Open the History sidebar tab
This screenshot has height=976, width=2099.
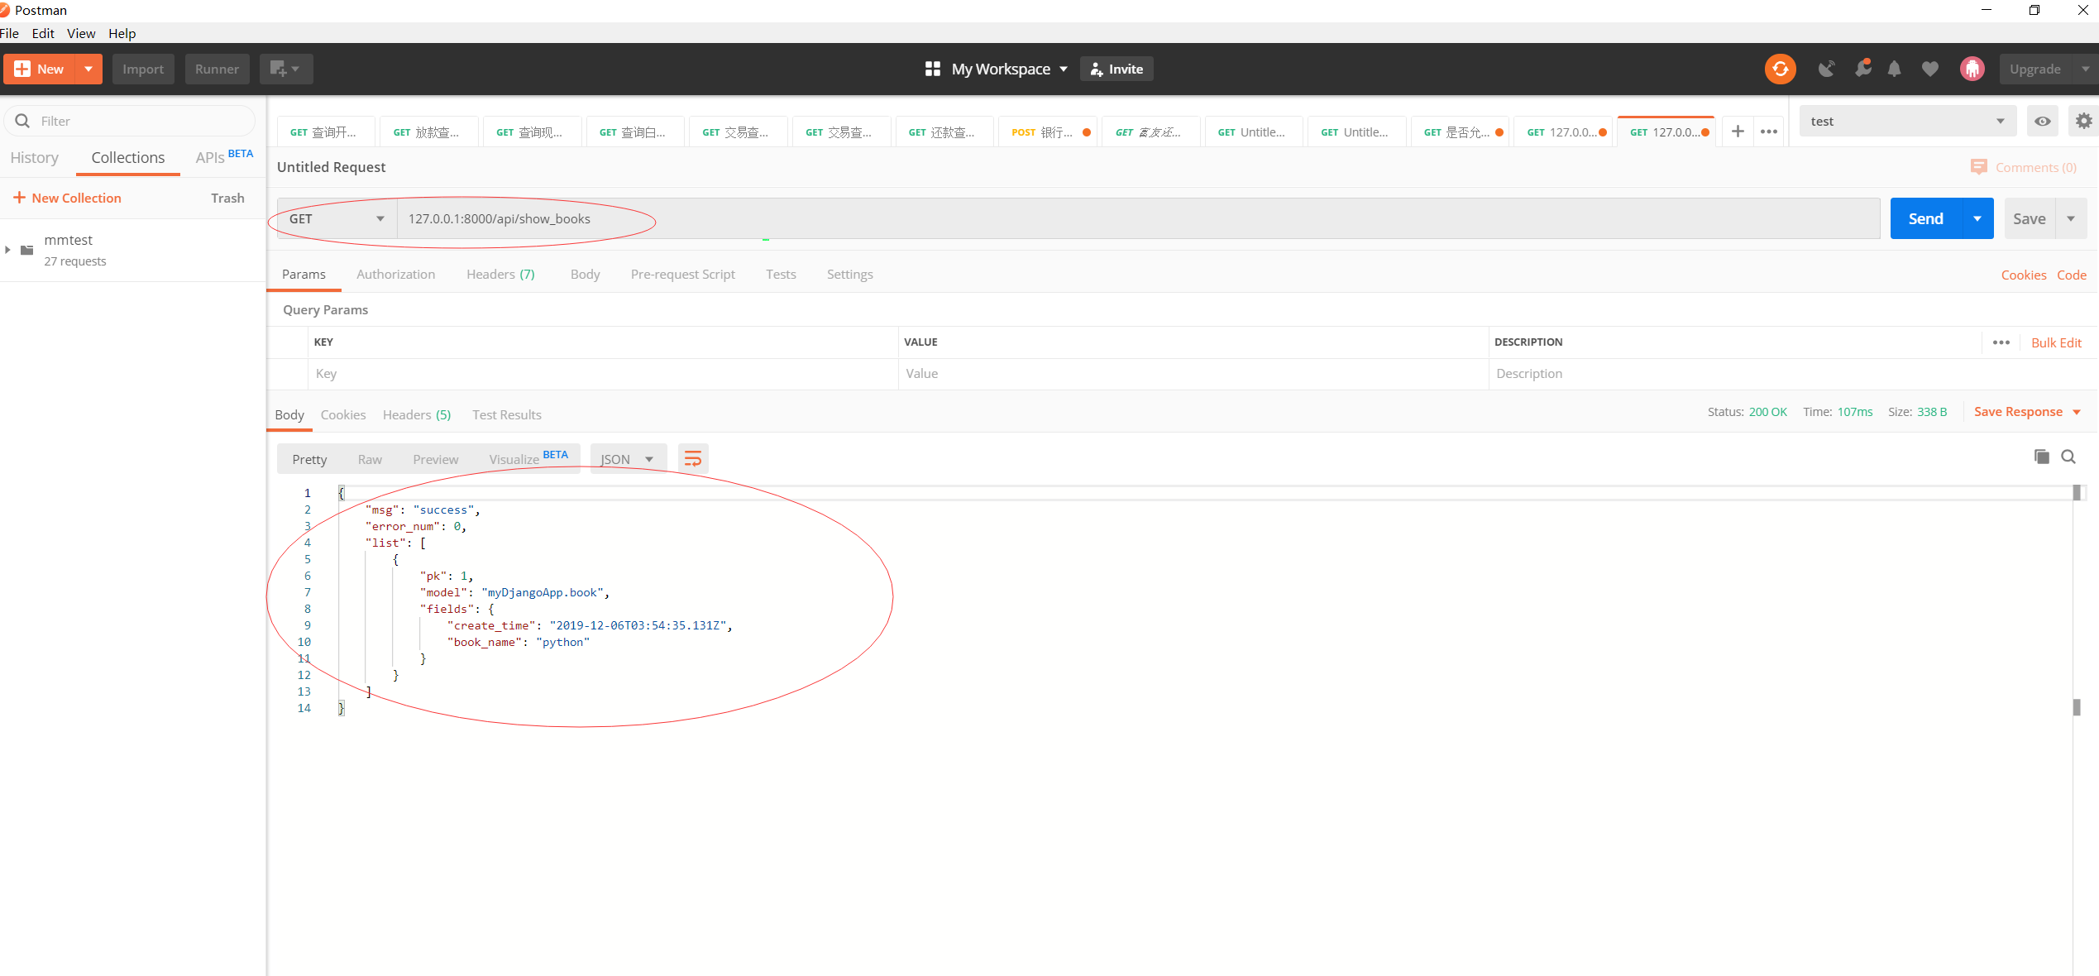click(x=34, y=157)
